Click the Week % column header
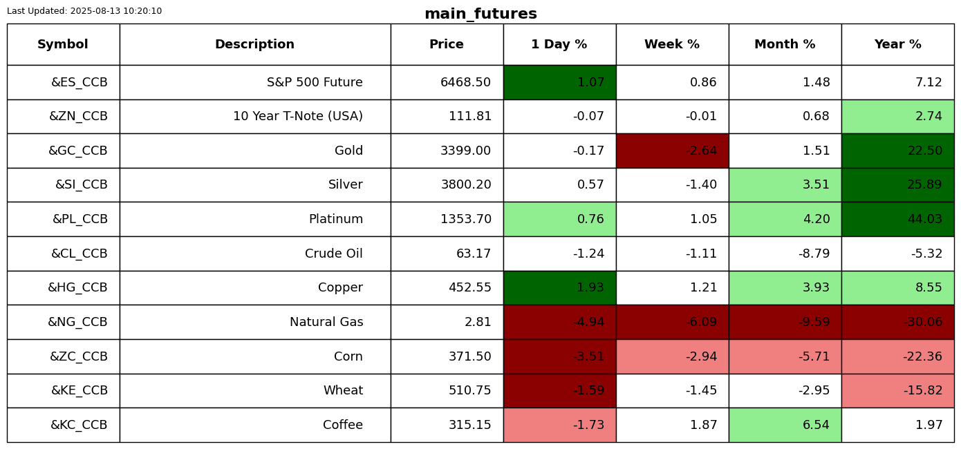Viewport: 961px width, 449px height. pos(672,44)
